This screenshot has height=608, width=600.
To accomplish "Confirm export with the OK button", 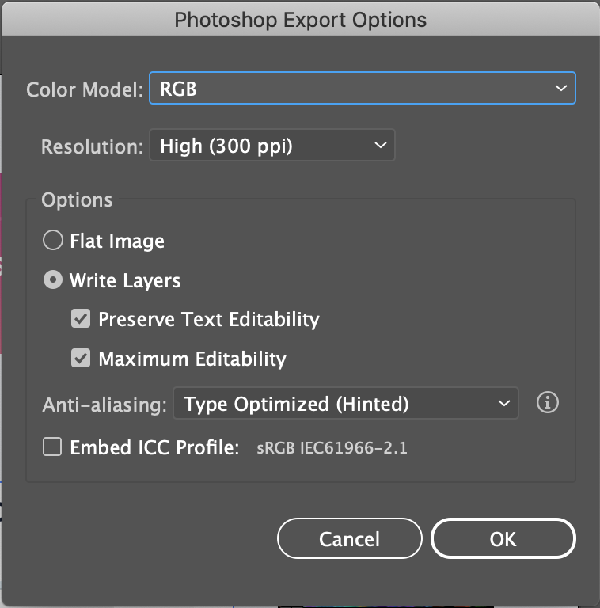I will (x=503, y=539).
